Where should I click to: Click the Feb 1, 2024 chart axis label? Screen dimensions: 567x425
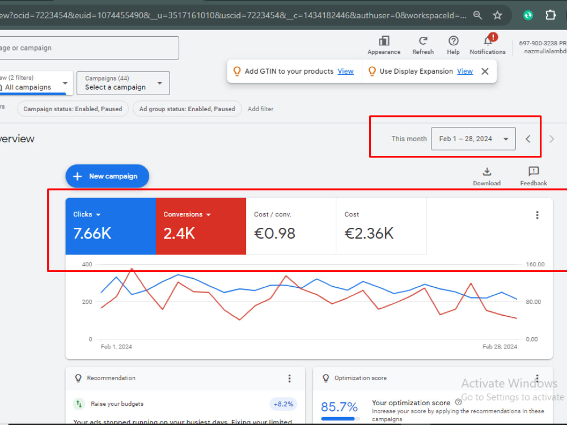pyautogui.click(x=116, y=347)
